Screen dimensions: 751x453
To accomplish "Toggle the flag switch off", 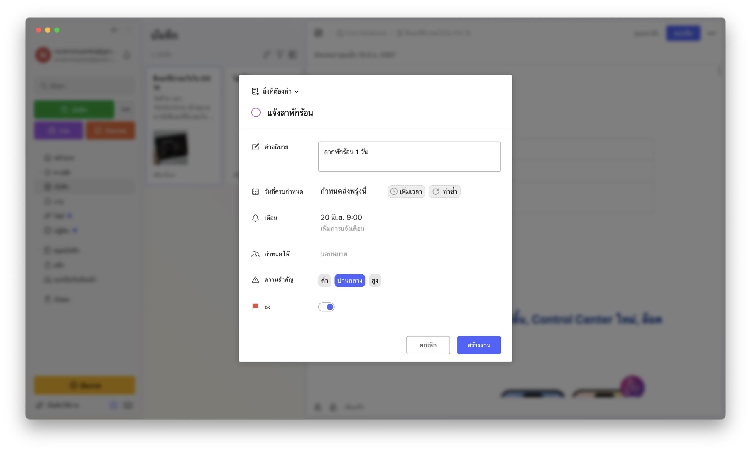I will tap(327, 307).
